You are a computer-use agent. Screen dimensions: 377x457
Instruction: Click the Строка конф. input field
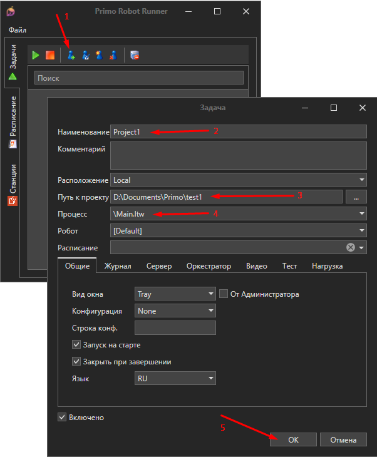(175, 327)
